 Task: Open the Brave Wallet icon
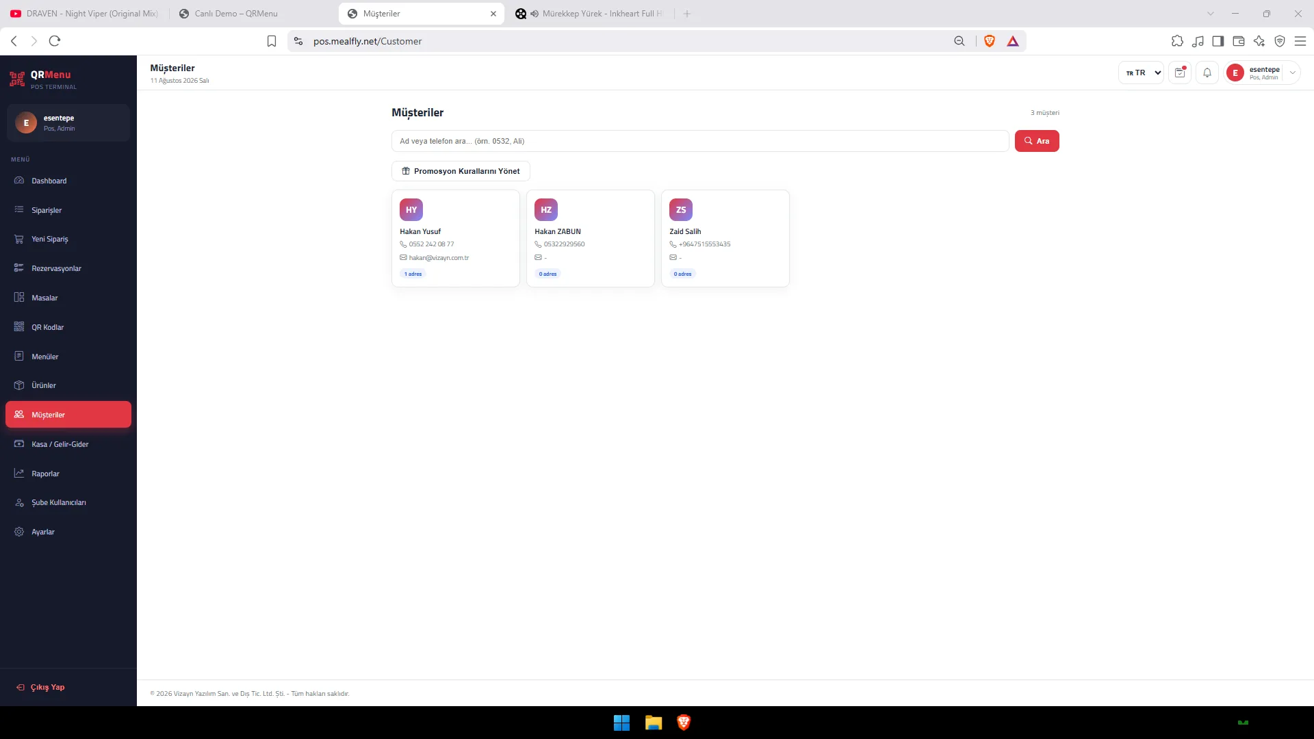click(1239, 41)
